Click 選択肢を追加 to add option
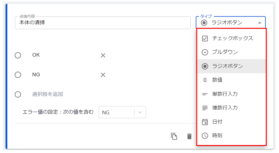 click(47, 94)
